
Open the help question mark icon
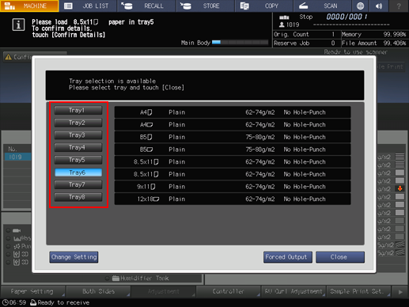point(399,6)
